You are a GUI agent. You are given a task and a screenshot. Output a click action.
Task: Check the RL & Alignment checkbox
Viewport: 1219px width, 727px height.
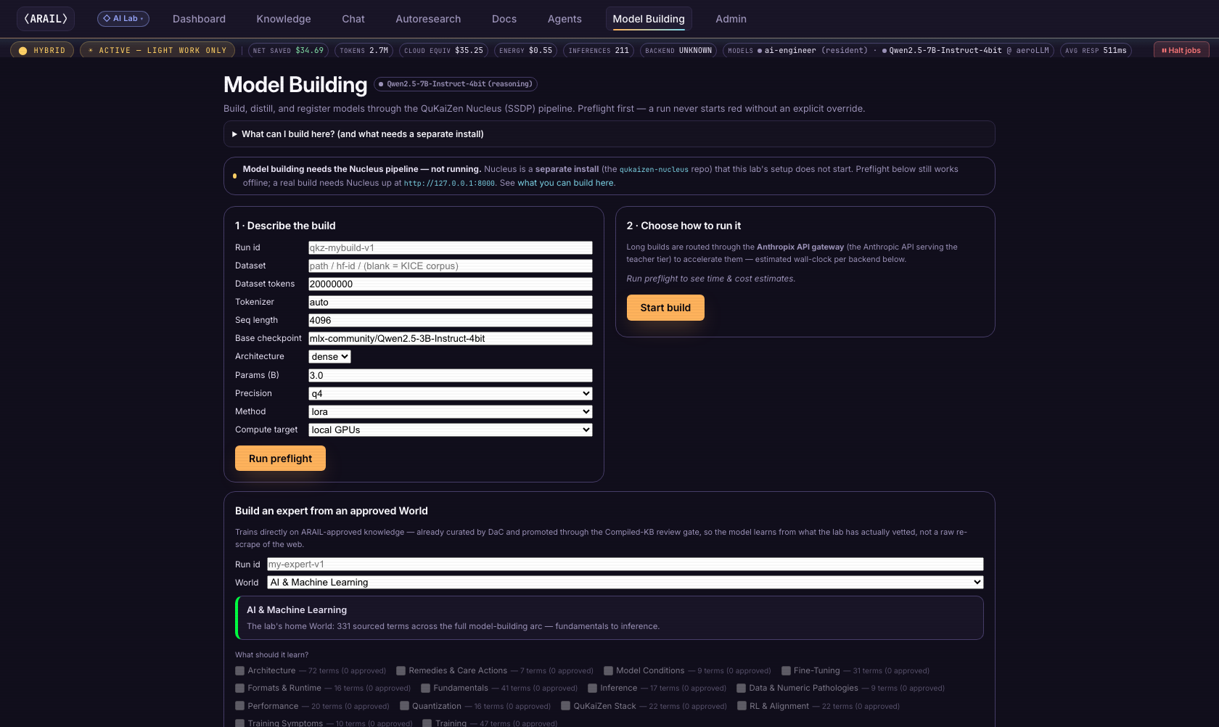pyautogui.click(x=742, y=706)
